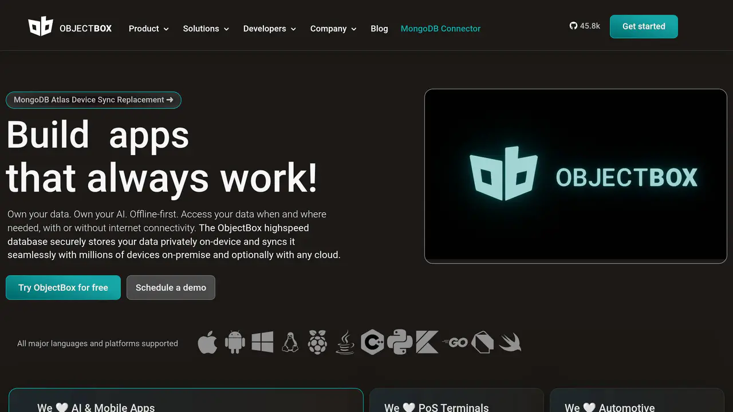The width and height of the screenshot is (733, 412).
Task: Select the Windows platform icon
Action: click(262, 342)
